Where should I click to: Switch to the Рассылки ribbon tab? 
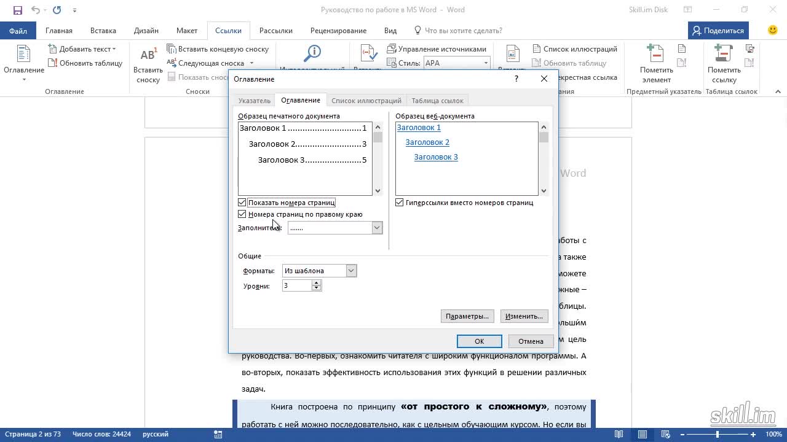[x=276, y=31]
